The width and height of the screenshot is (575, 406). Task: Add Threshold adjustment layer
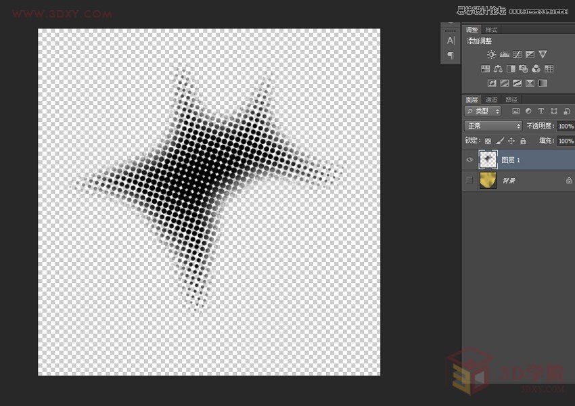tap(517, 83)
